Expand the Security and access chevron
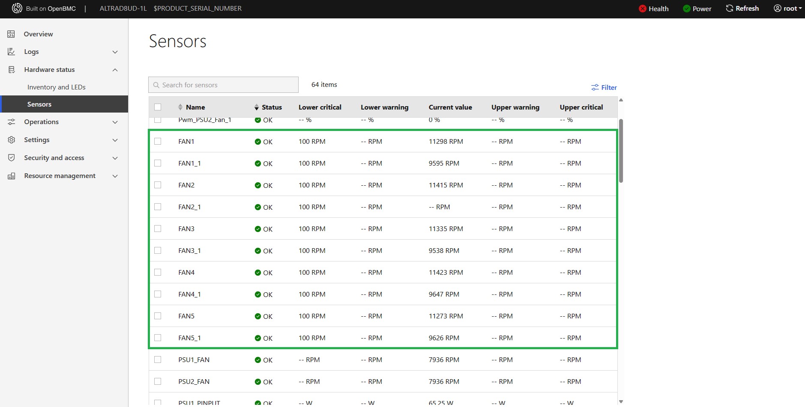Image resolution: width=805 pixels, height=407 pixels. (115, 158)
